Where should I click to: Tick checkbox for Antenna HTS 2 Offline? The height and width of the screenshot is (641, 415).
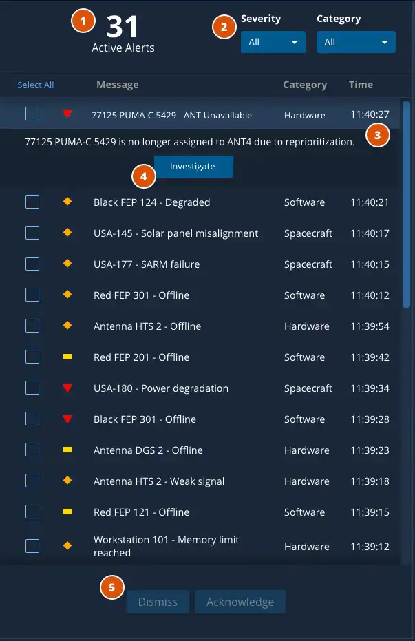click(32, 326)
